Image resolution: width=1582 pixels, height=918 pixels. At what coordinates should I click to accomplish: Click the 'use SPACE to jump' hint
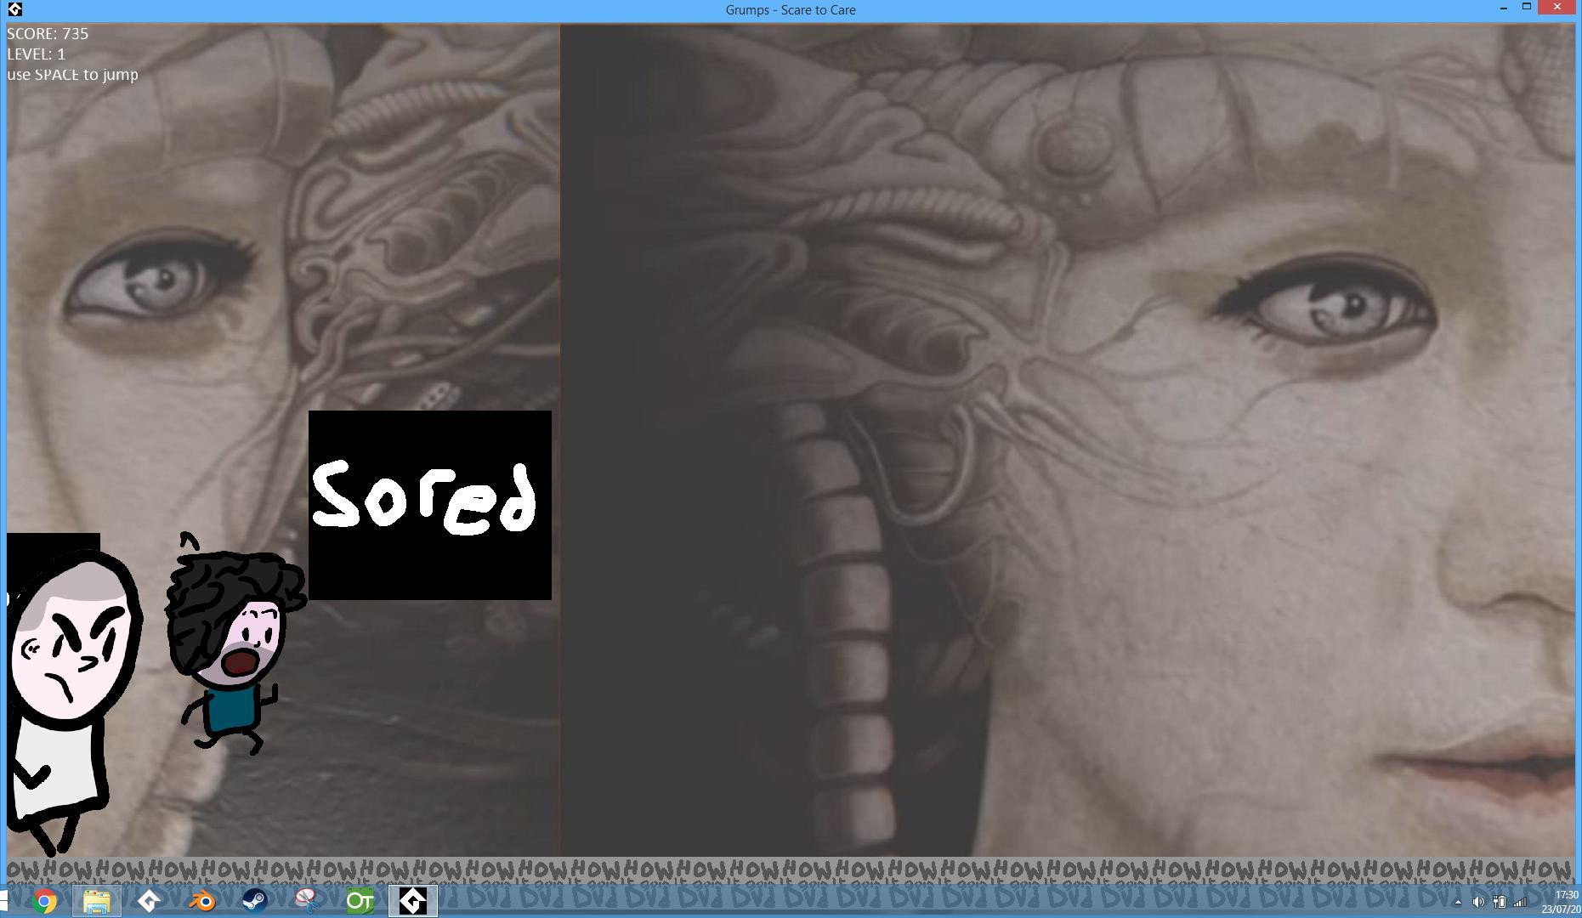click(72, 74)
